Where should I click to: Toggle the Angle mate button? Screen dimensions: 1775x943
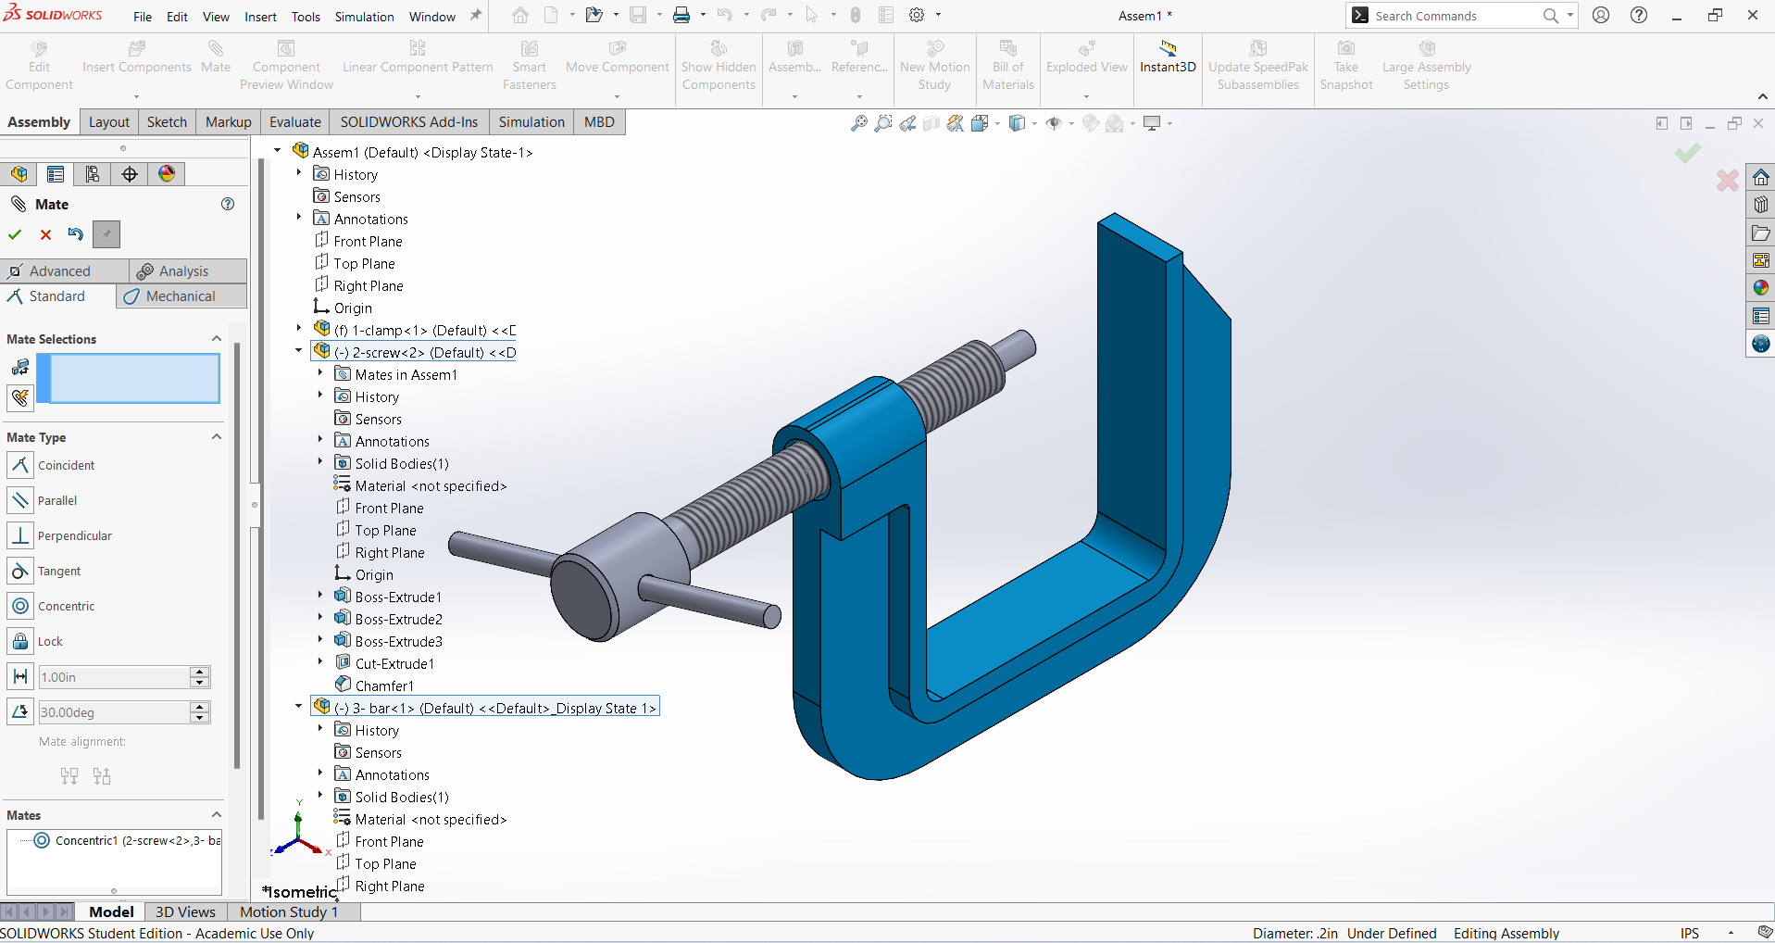(x=20, y=712)
